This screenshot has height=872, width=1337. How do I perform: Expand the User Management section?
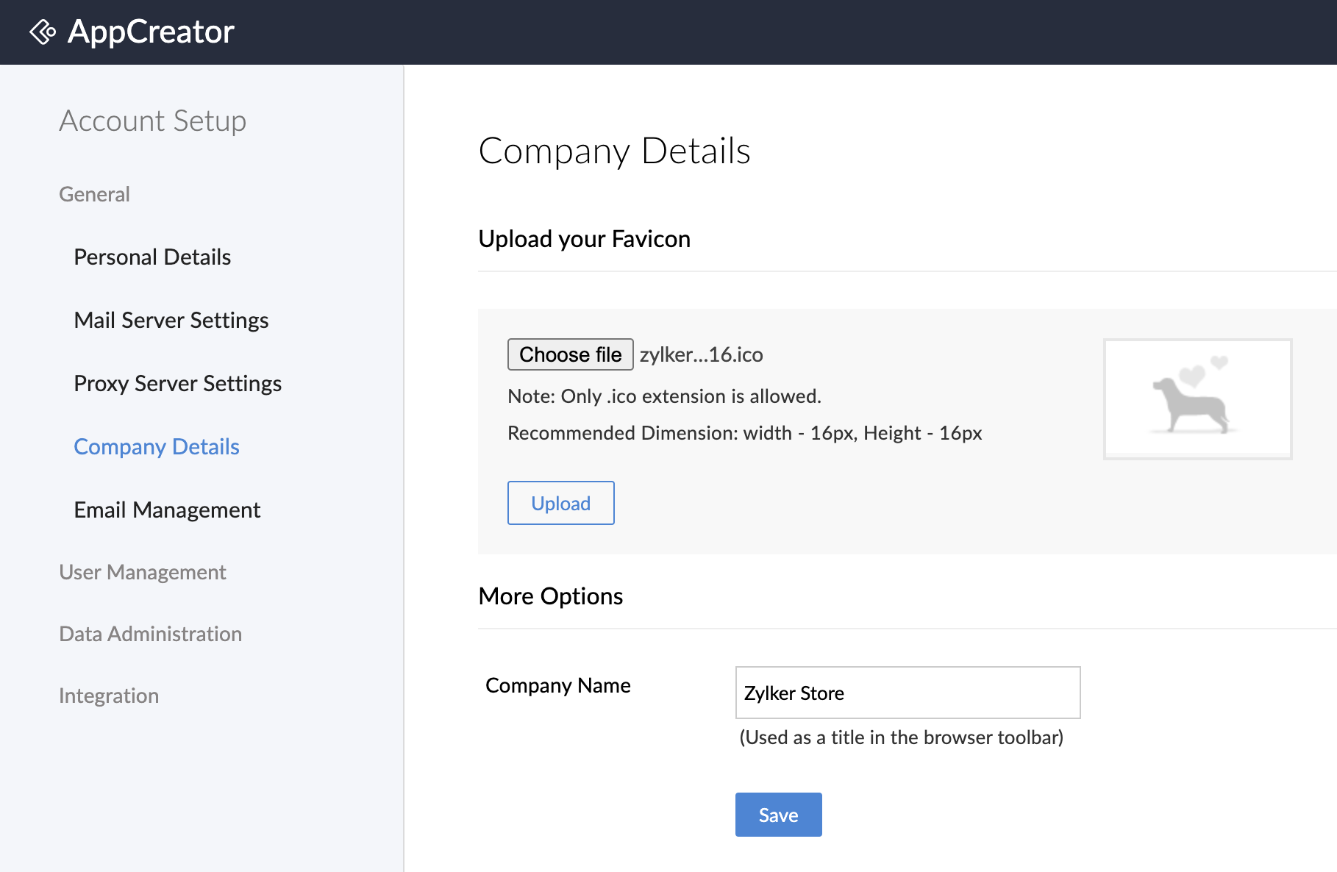tap(142, 572)
